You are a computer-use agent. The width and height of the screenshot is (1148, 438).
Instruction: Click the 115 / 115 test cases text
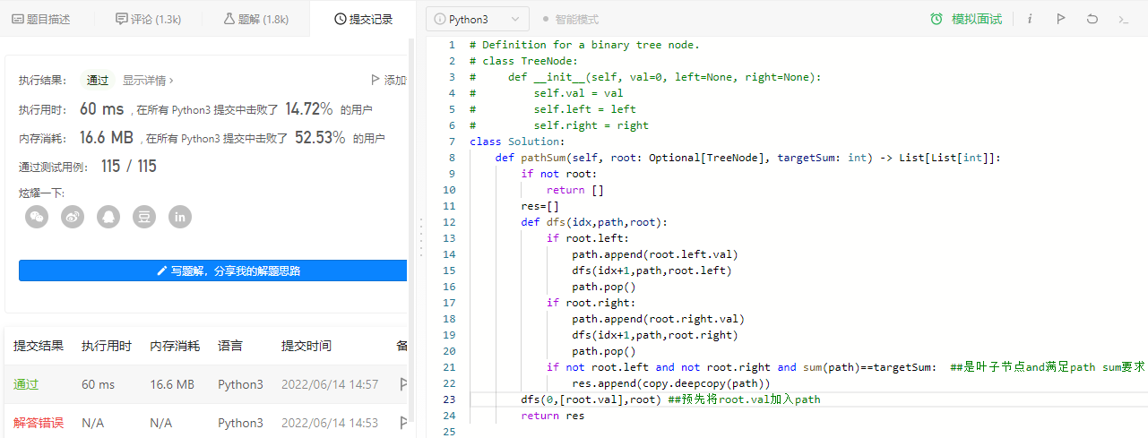click(129, 166)
